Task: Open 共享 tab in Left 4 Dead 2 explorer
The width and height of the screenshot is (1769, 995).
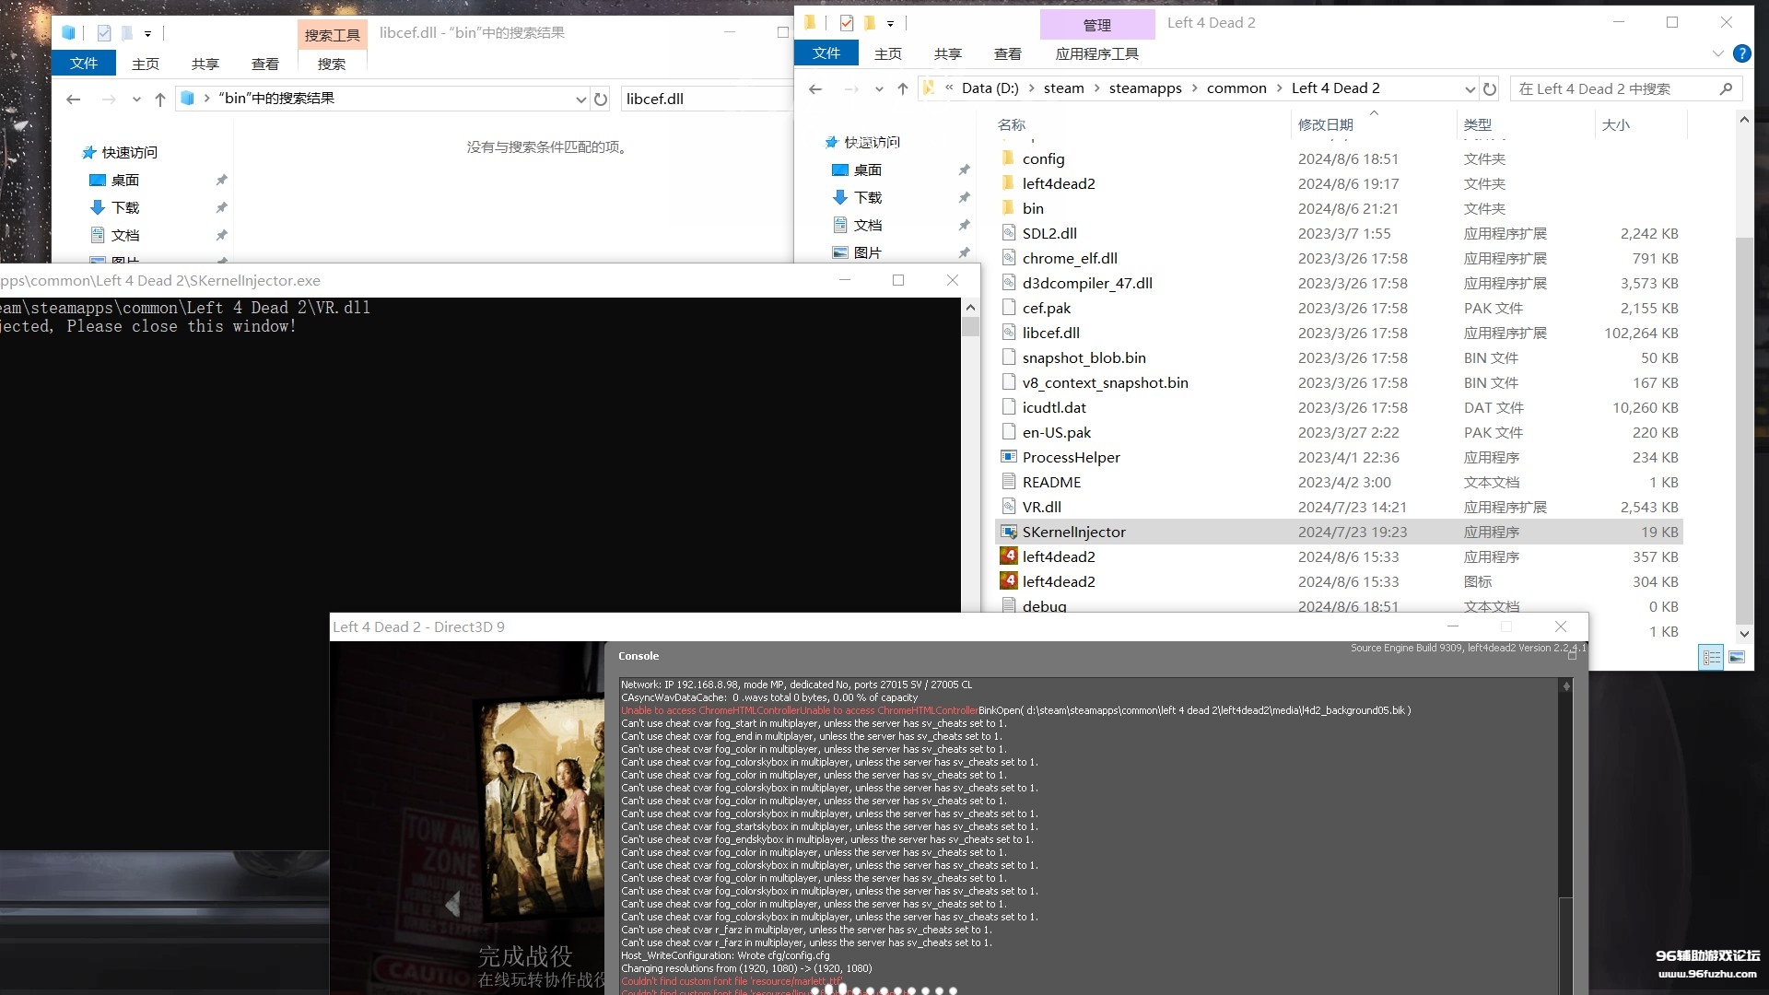Action: pyautogui.click(x=948, y=53)
